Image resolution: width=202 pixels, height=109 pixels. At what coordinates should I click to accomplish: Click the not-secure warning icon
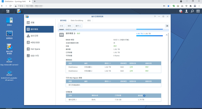tap(16, 6)
